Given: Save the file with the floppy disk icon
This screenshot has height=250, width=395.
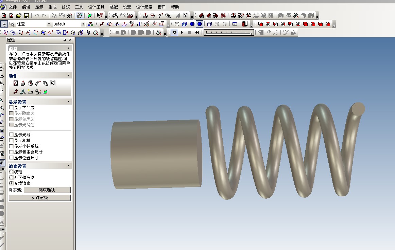Looking at the screenshot, I should [27, 16].
